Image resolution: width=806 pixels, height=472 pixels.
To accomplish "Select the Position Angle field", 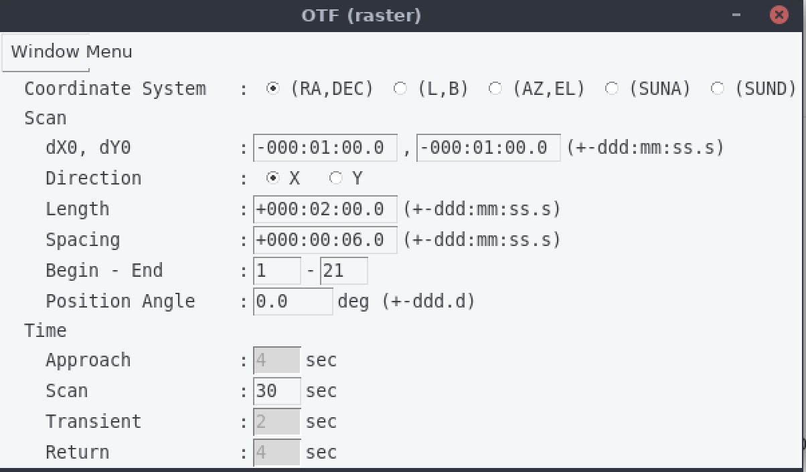I will click(x=293, y=302).
